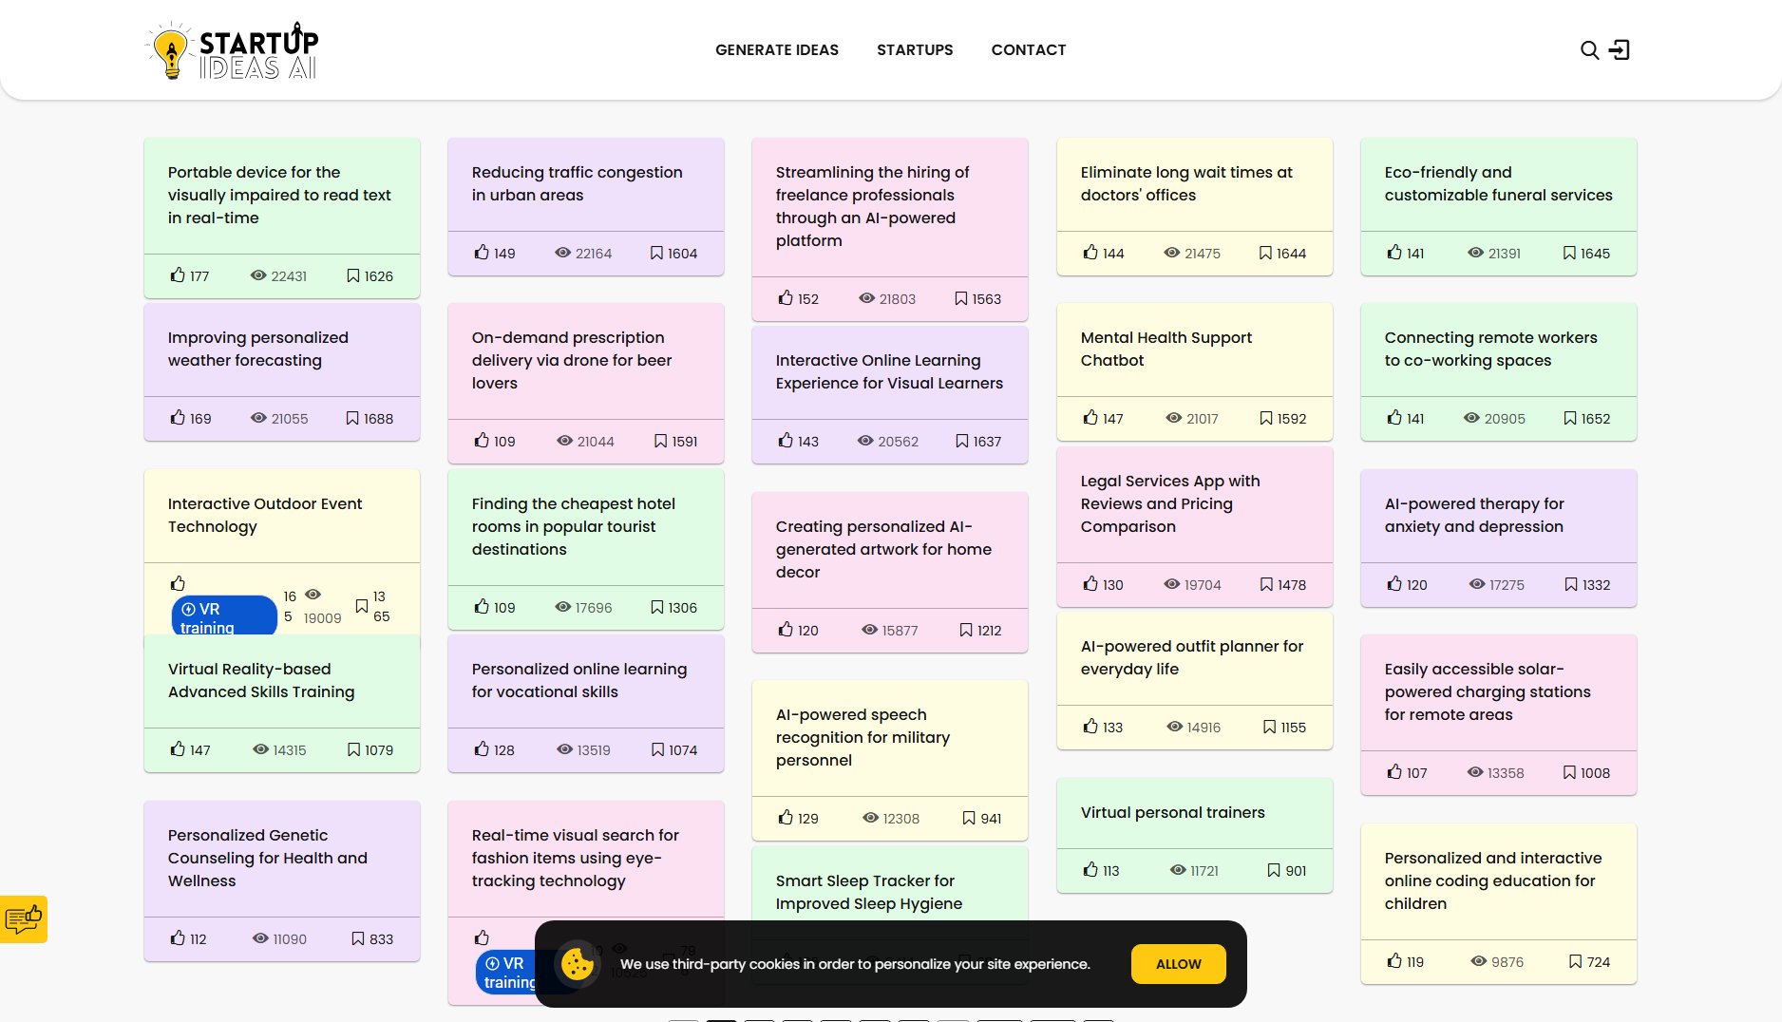Like the 'Portable device for the visually impaired' idea
The image size is (1782, 1022).
pyautogui.click(x=178, y=275)
